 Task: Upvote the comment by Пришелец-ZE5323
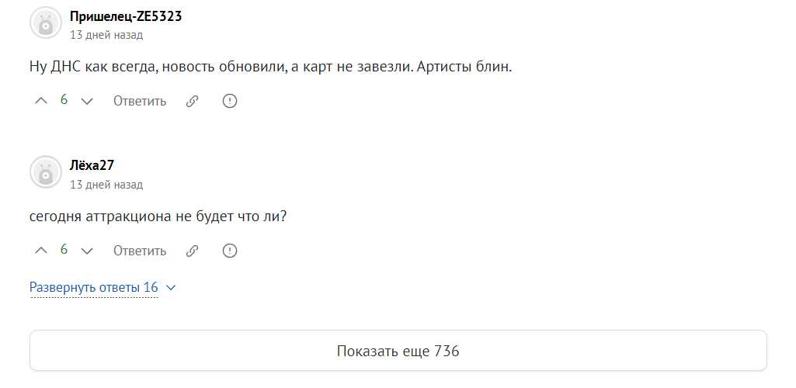(41, 101)
